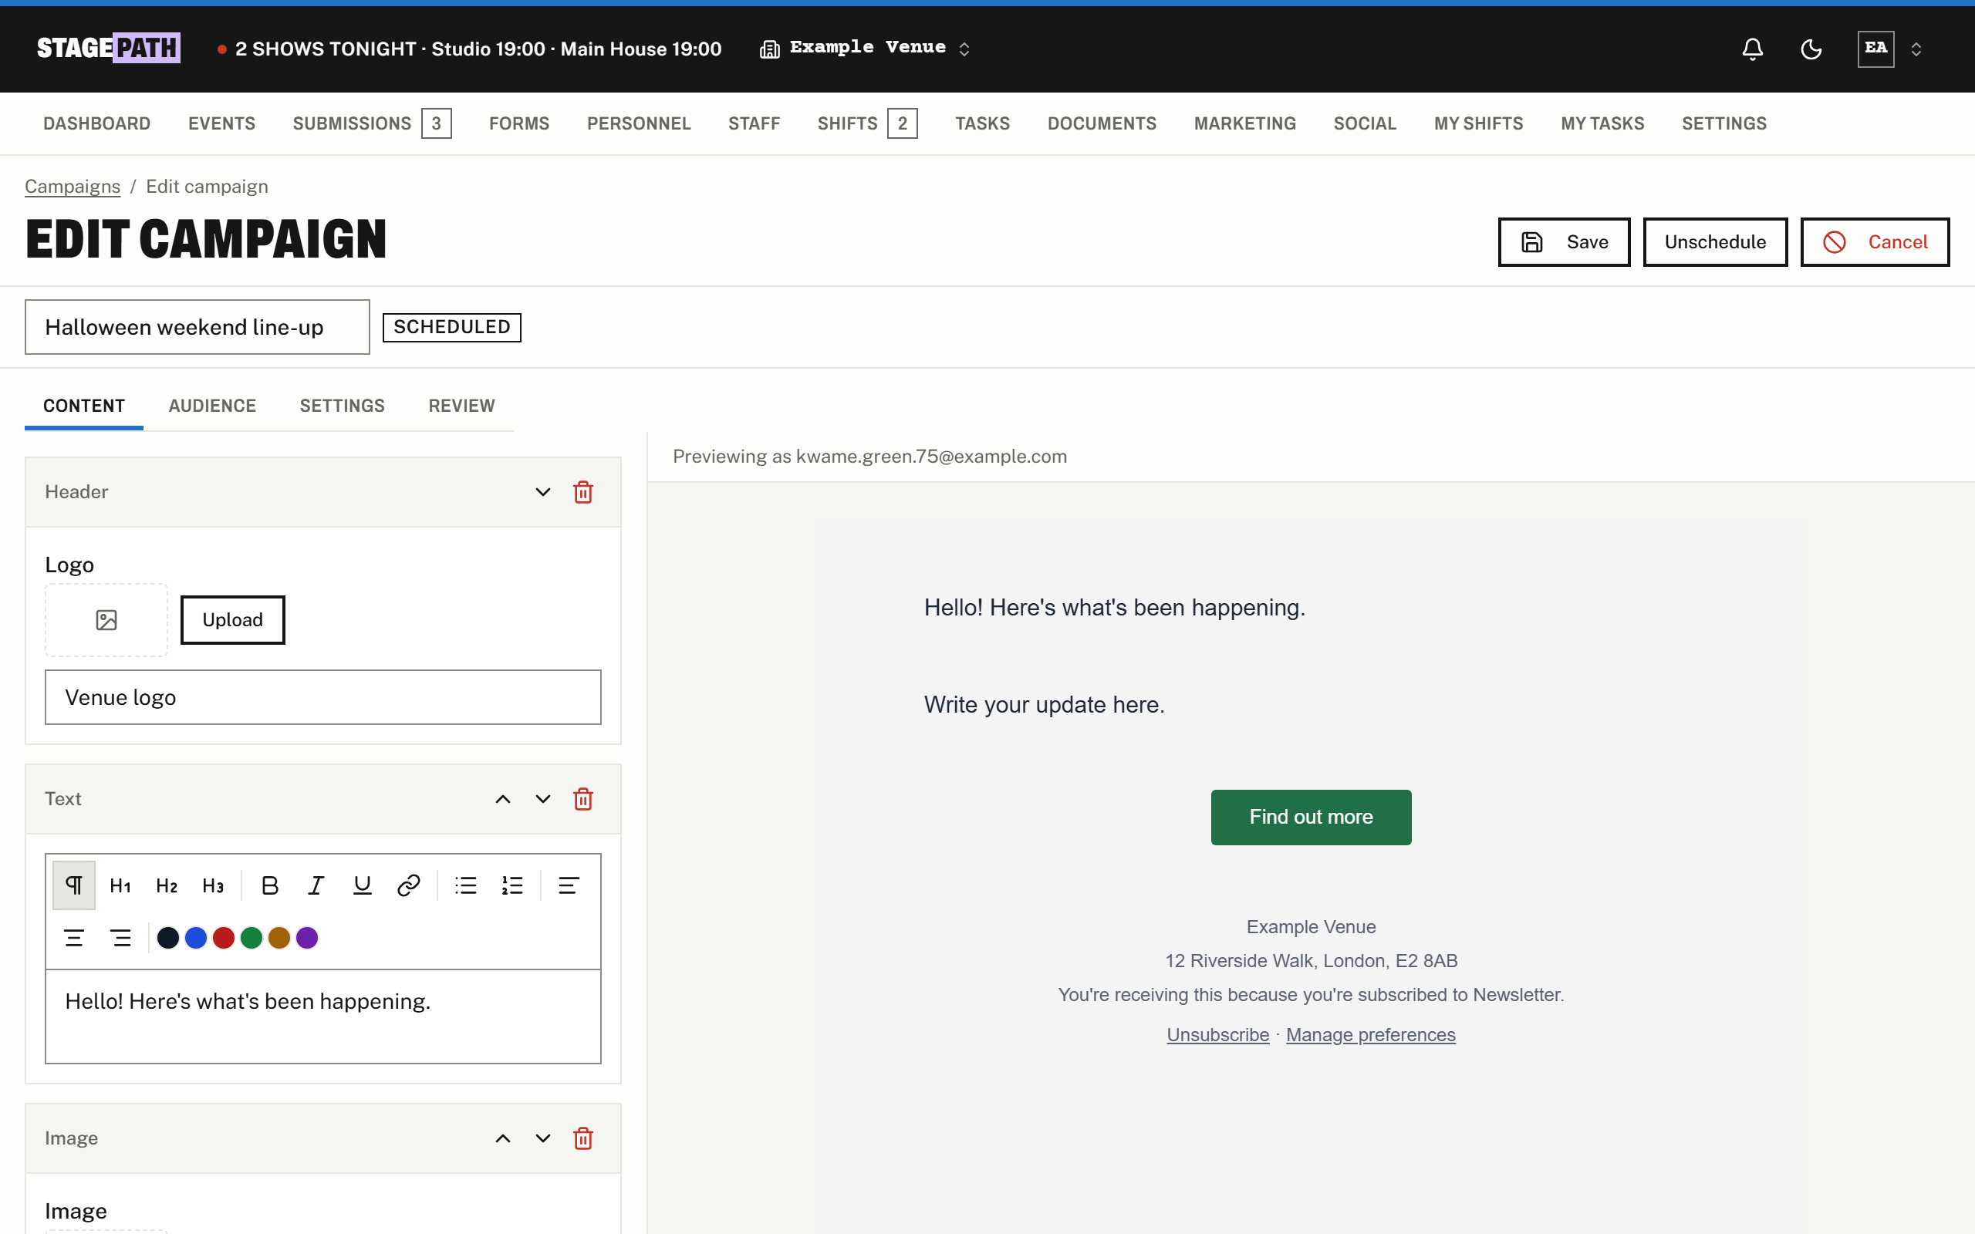
Task: Align text to the left
Action: click(569, 885)
